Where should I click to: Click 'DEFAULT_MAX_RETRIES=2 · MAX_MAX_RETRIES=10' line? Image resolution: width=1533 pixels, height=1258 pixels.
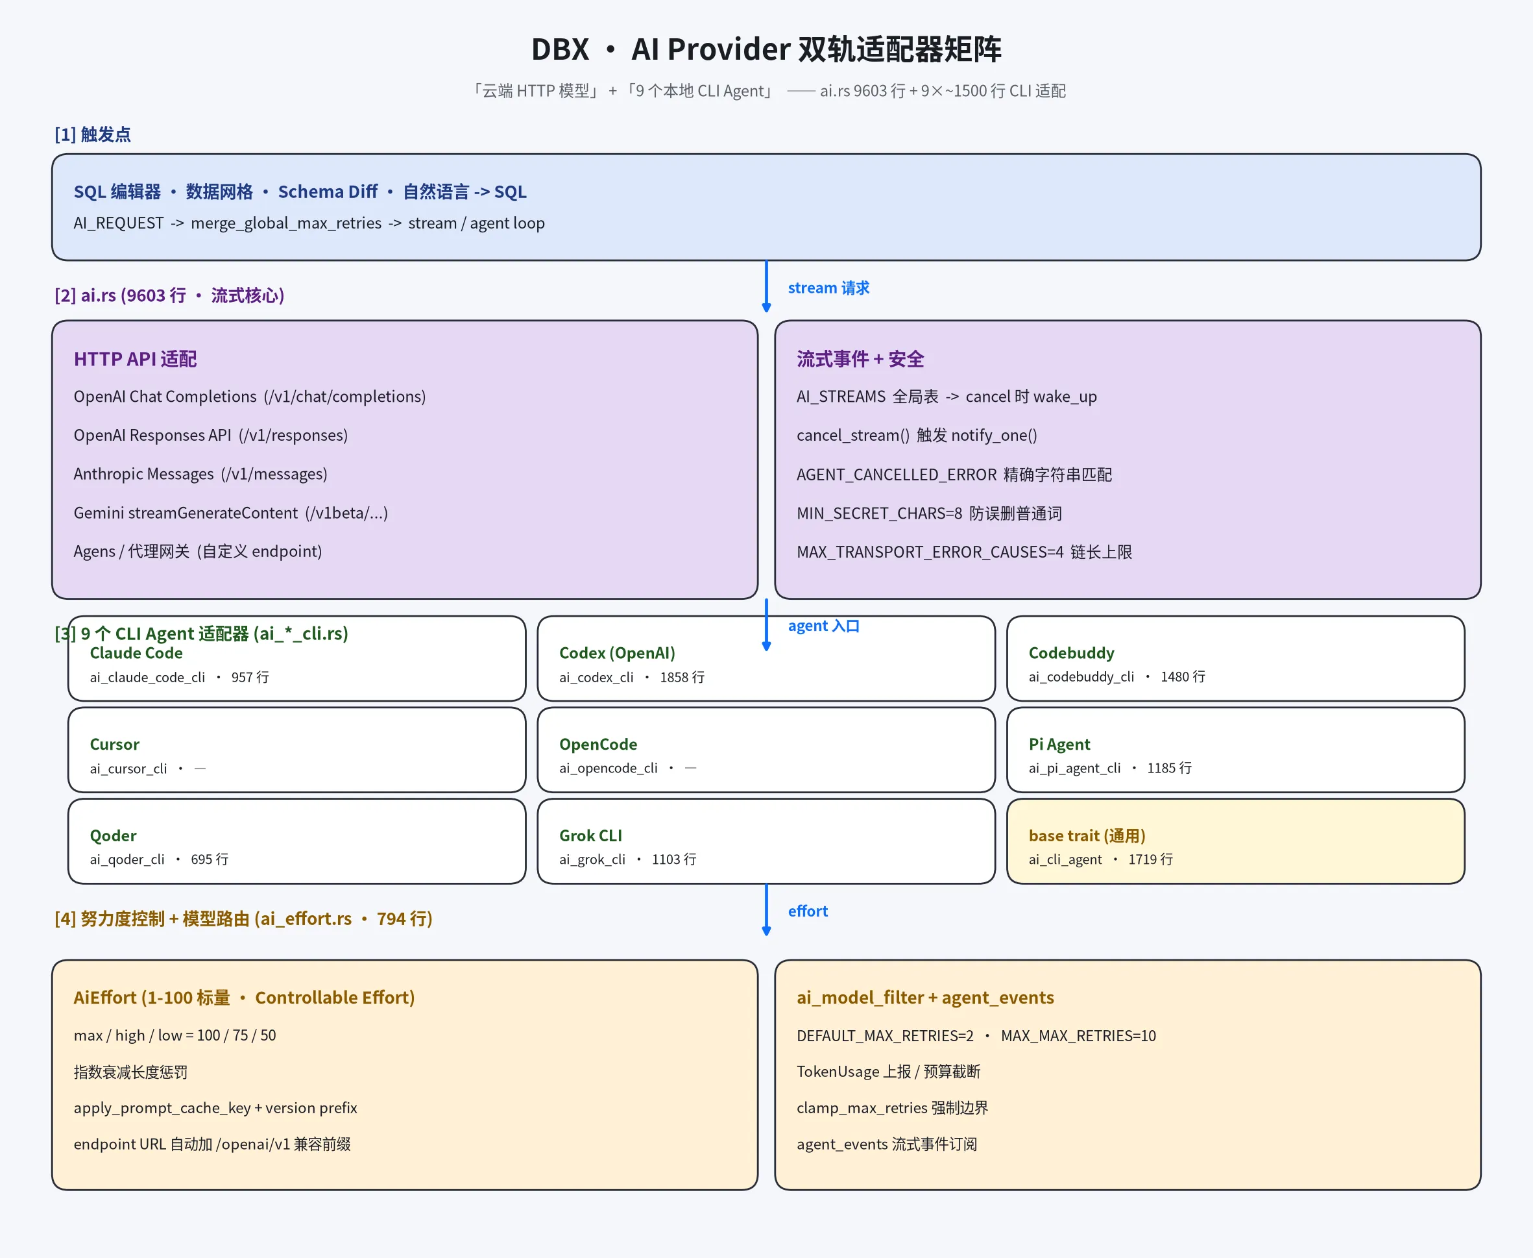[976, 1035]
